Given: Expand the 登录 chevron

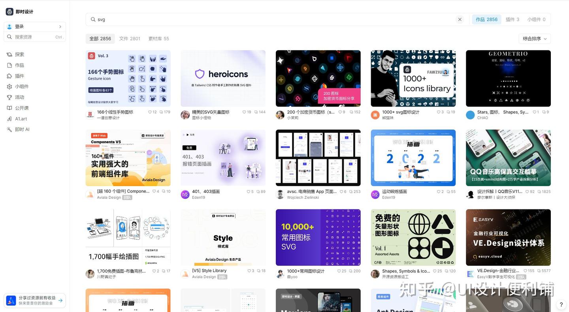Looking at the screenshot, I should point(60,26).
